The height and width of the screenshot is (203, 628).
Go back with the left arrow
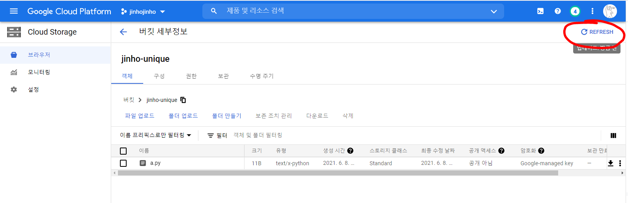pyautogui.click(x=123, y=32)
